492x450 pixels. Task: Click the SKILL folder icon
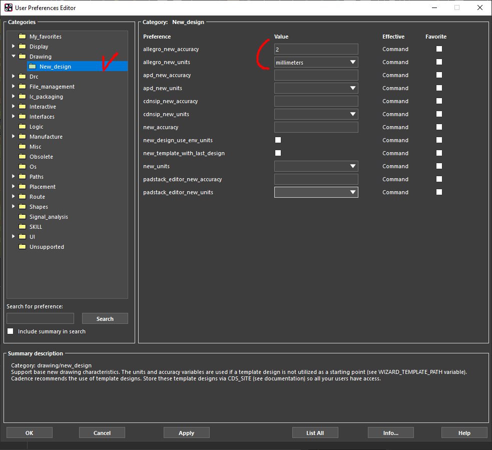click(23, 227)
